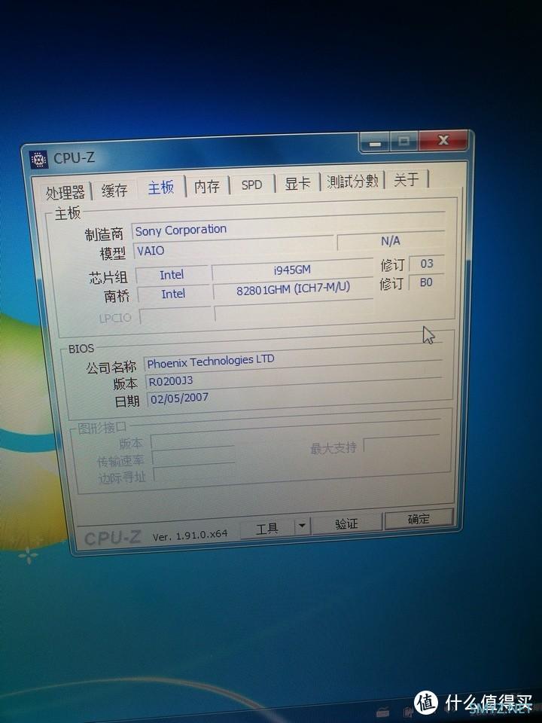Image resolution: width=542 pixels, height=723 pixels.
Task: Switch to the 处理器 tab
Action: pos(65,192)
